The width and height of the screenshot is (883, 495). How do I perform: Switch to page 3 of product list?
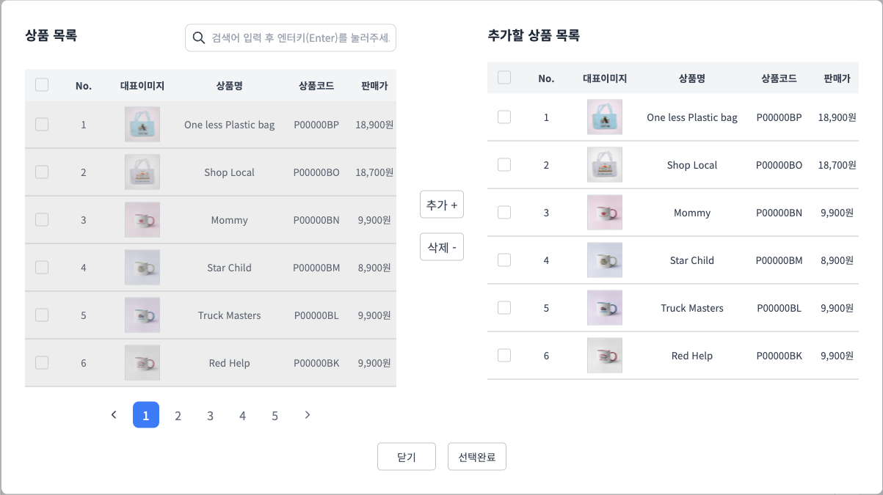click(210, 416)
